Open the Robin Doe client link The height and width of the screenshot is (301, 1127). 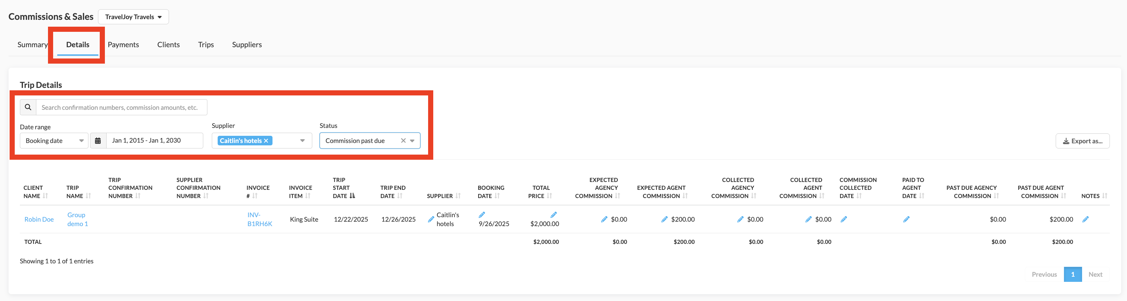(39, 219)
